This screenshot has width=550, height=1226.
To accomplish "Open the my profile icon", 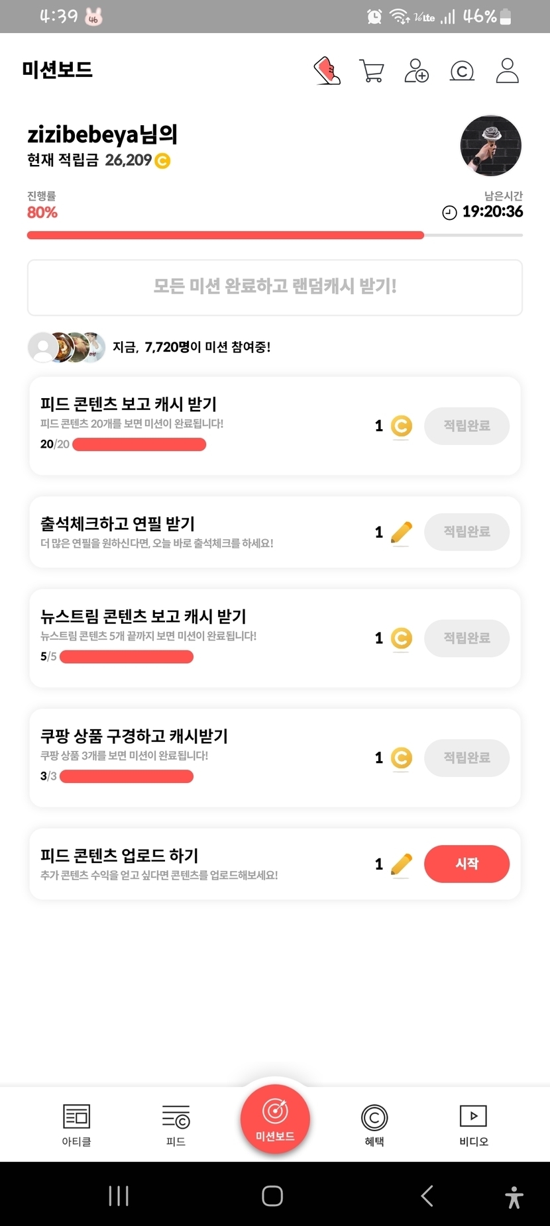I will point(507,71).
